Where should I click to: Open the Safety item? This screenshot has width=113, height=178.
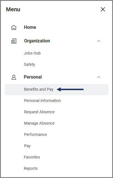pos(29,64)
